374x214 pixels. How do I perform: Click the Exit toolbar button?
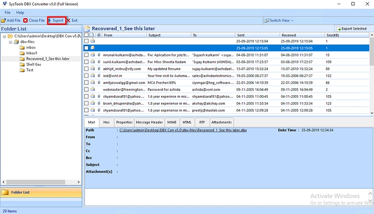tap(72, 21)
